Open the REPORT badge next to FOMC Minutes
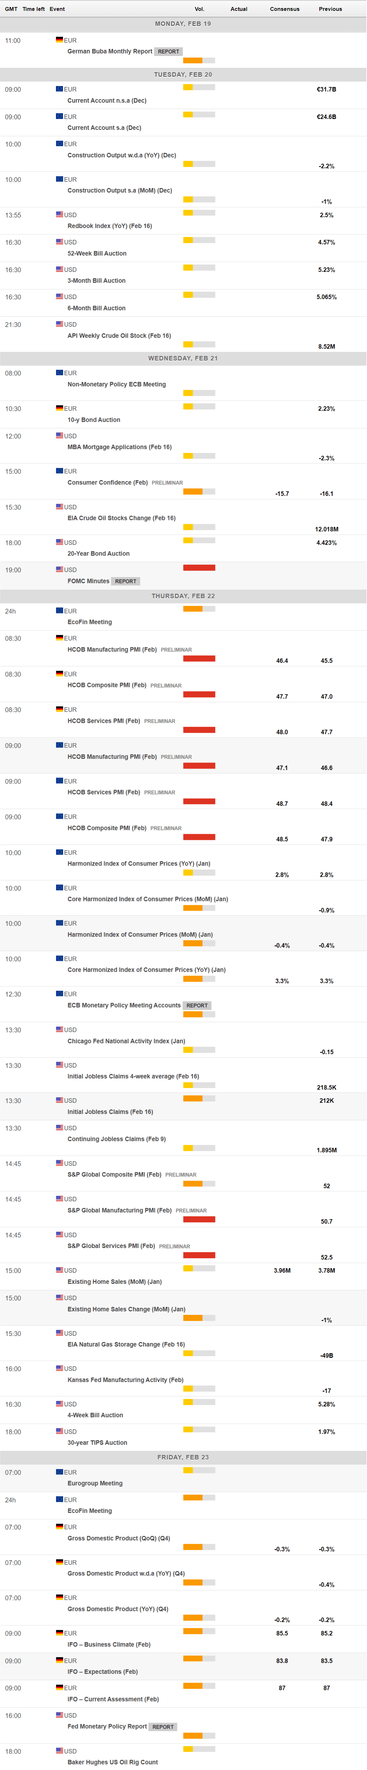The width and height of the screenshot is (367, 1770). point(126,581)
